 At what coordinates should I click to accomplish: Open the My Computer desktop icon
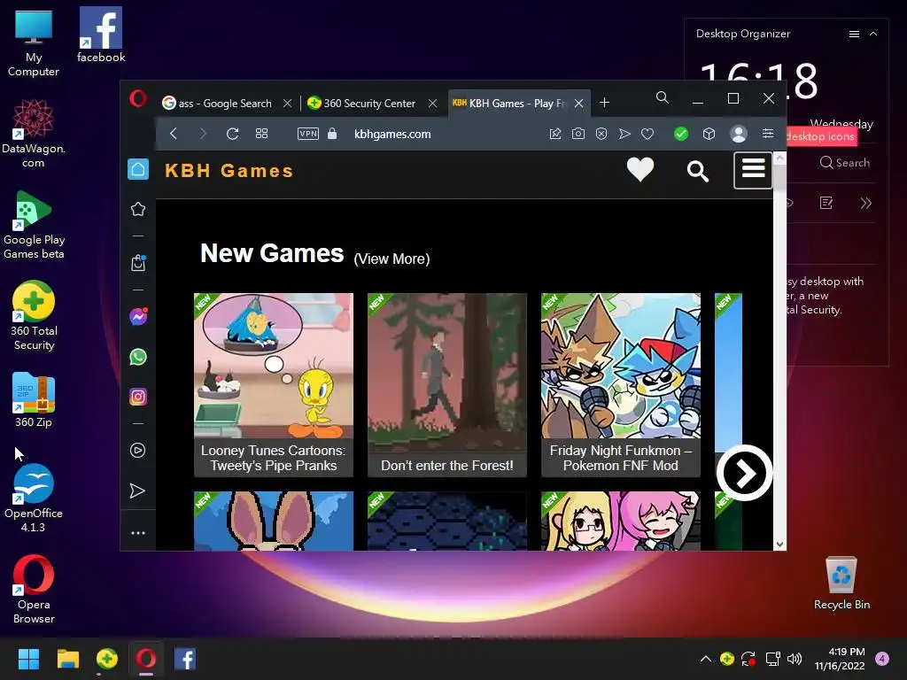pos(34,43)
